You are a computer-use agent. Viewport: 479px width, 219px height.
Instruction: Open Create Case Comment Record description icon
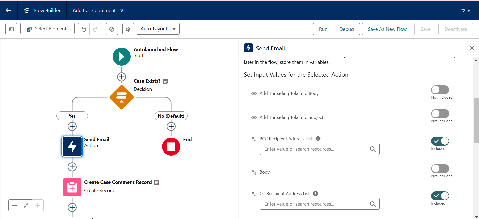[156, 182]
